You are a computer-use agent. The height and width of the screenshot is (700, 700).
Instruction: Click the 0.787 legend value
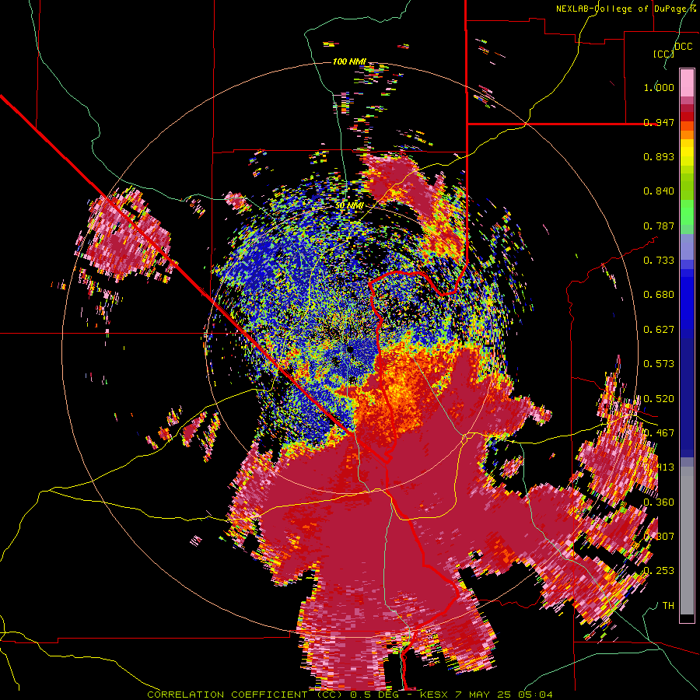pyautogui.click(x=659, y=226)
